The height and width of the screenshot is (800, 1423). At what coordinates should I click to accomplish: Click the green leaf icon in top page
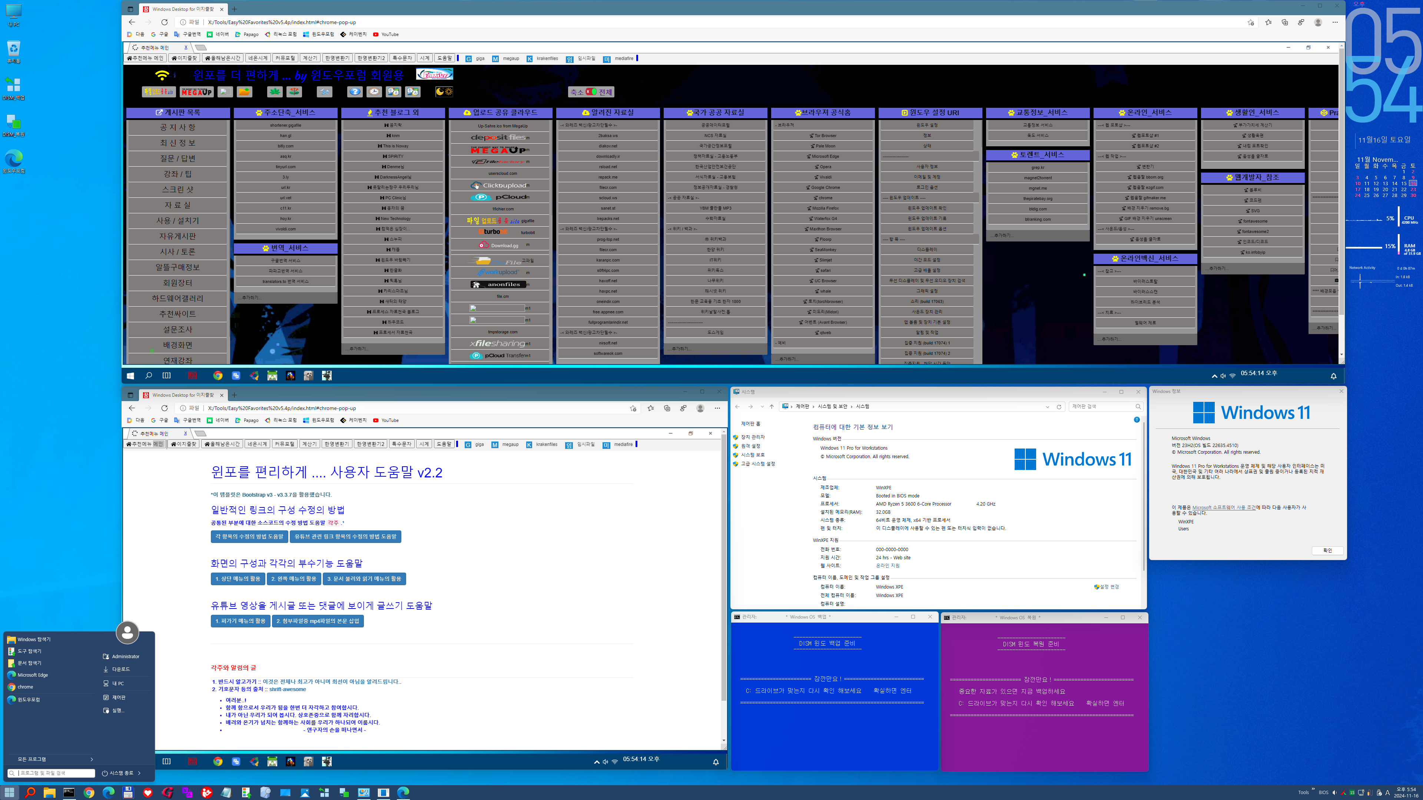point(275,91)
